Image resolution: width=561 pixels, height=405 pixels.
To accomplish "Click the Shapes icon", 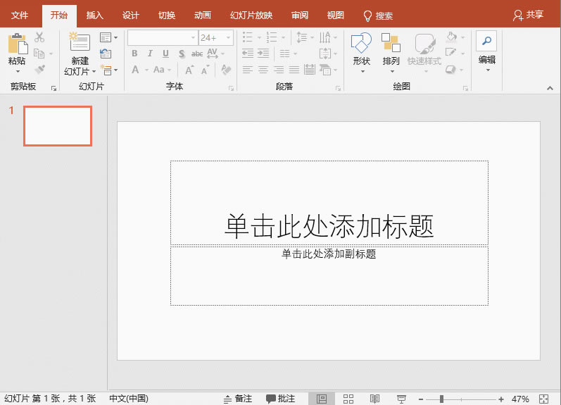I will pos(361,43).
